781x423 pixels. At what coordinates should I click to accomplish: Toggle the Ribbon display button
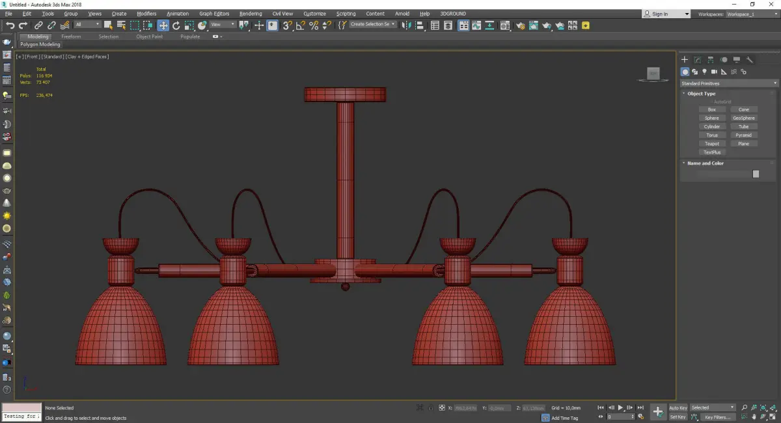point(463,25)
